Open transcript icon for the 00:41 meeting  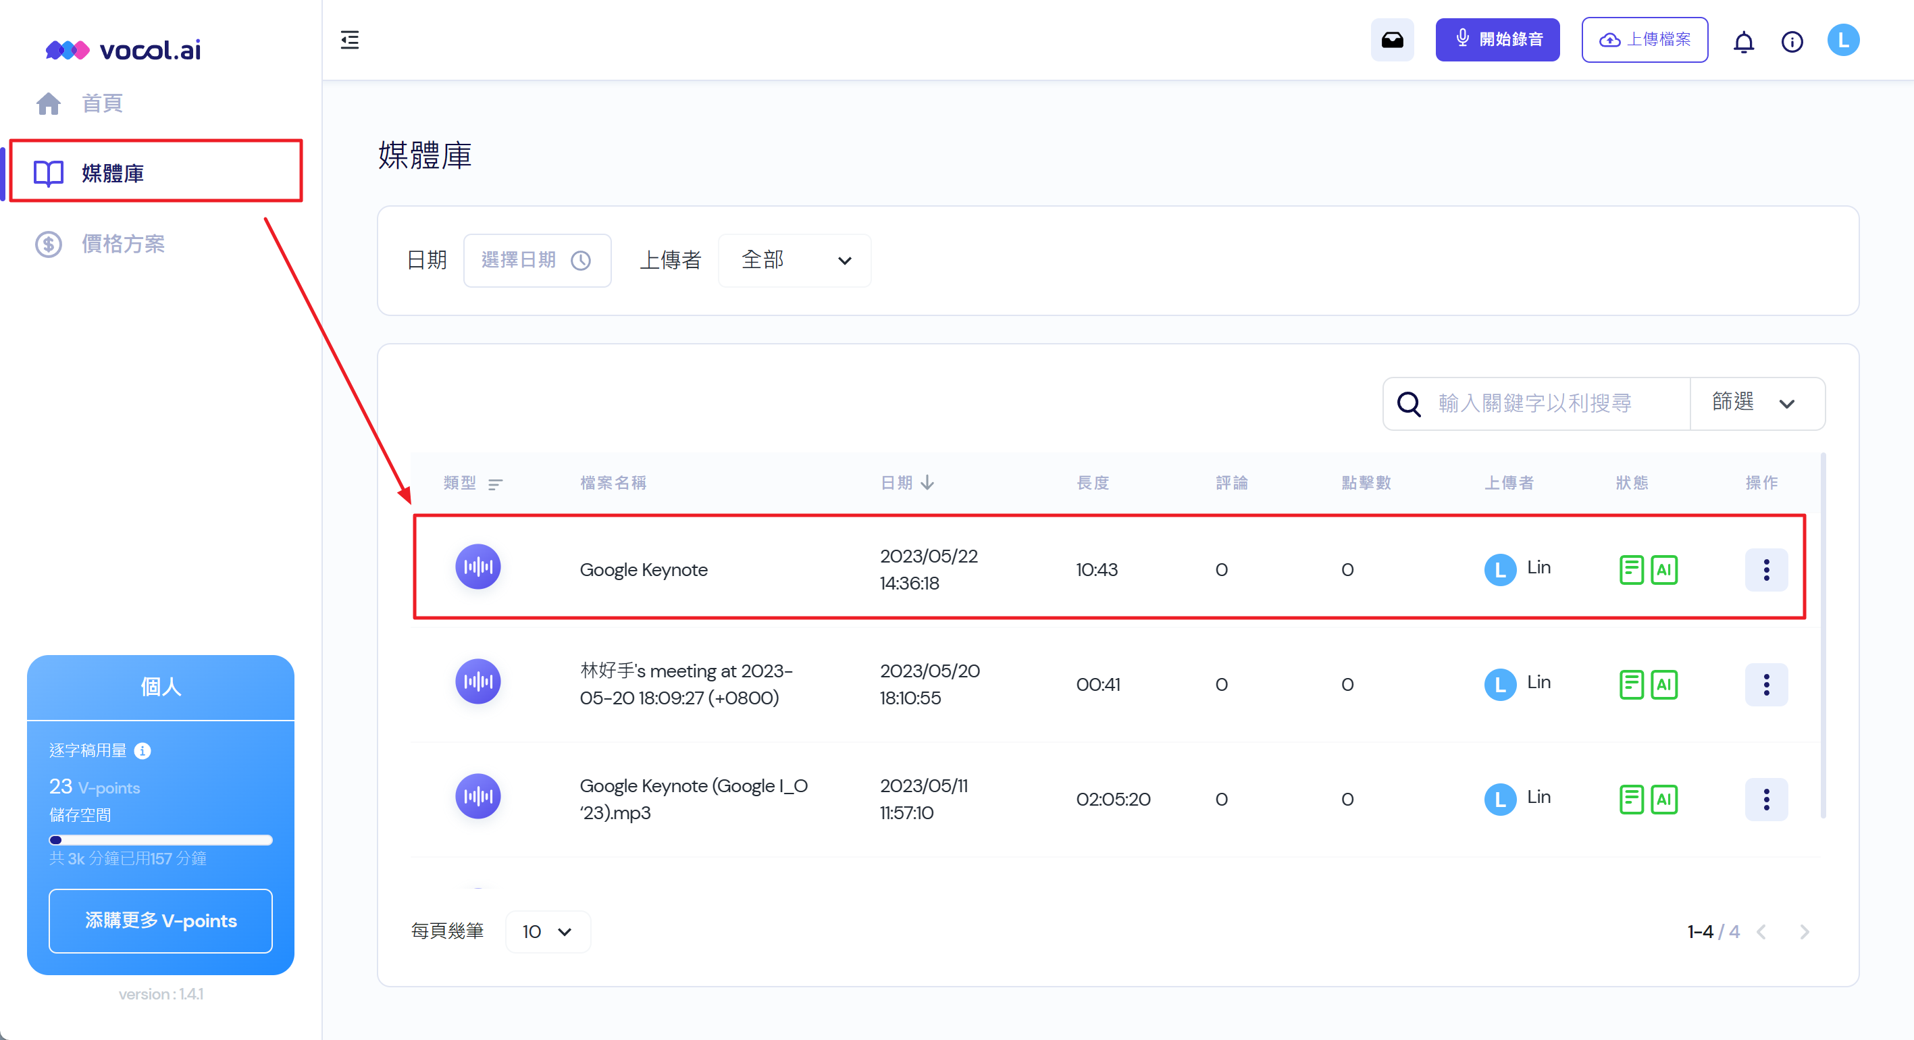tap(1631, 684)
